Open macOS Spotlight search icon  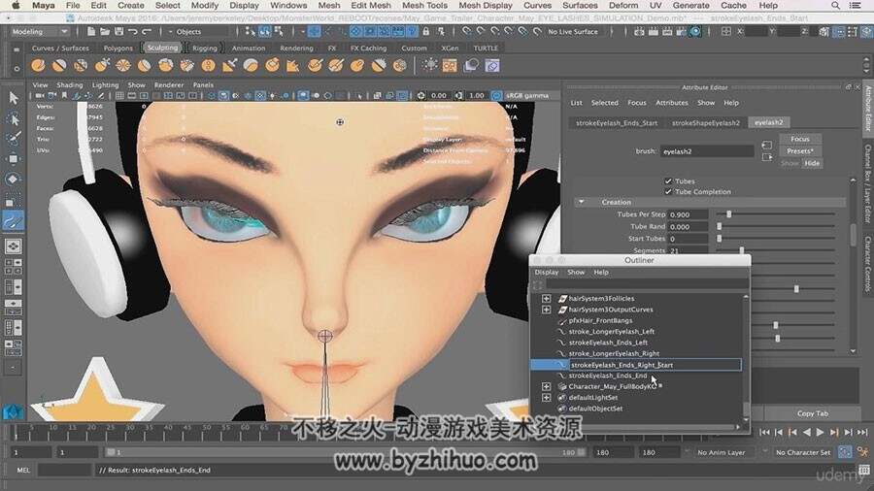(835, 5)
